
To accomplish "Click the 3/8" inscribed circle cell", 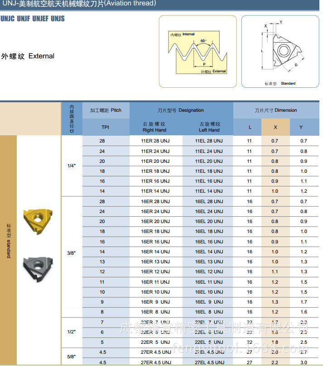I will coord(72,253).
